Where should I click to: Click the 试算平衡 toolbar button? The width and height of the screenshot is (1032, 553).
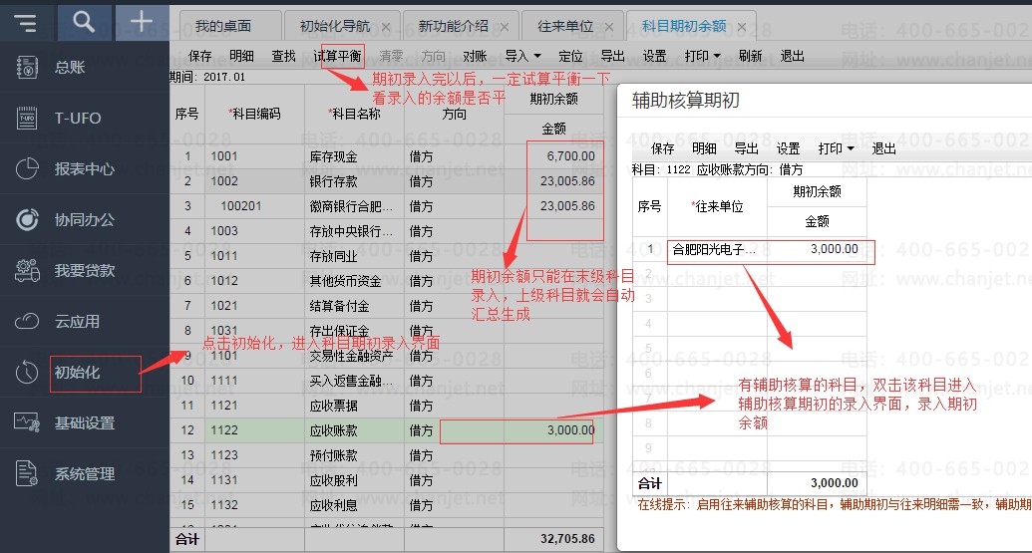(x=337, y=56)
